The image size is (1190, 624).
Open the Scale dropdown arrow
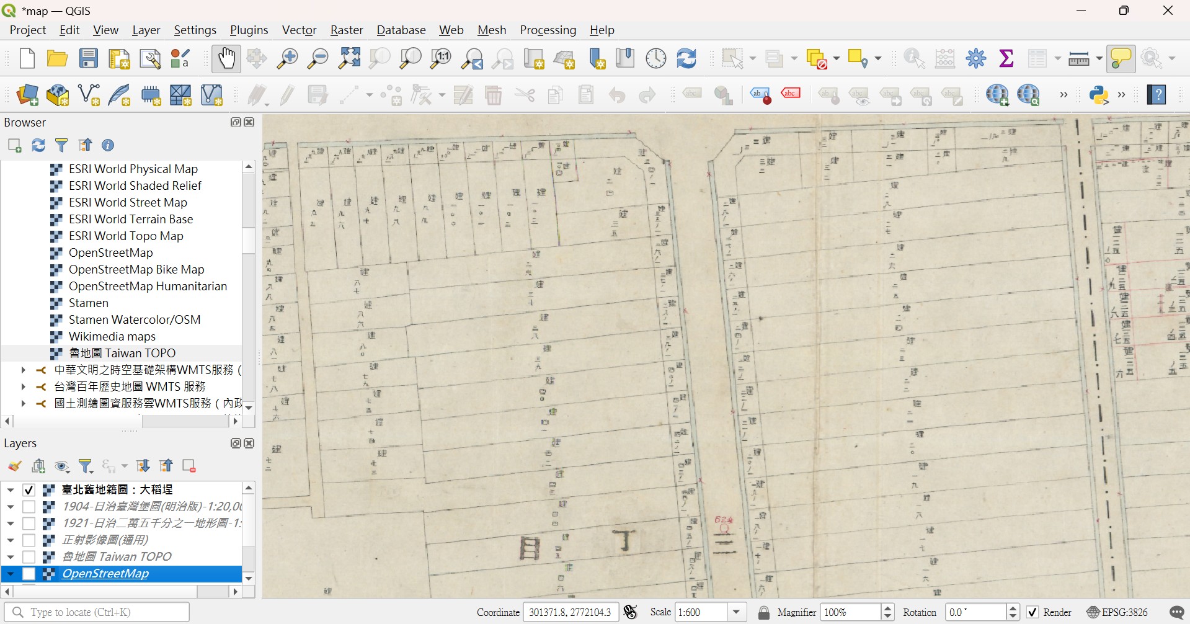pos(737,613)
